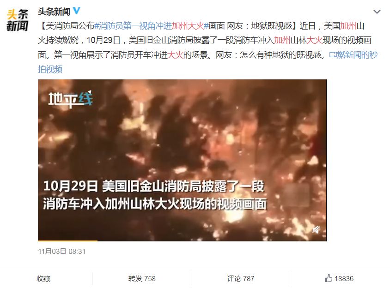Open the 头条新闻 avatar logo
The height and width of the screenshot is (288, 390).
17,20
